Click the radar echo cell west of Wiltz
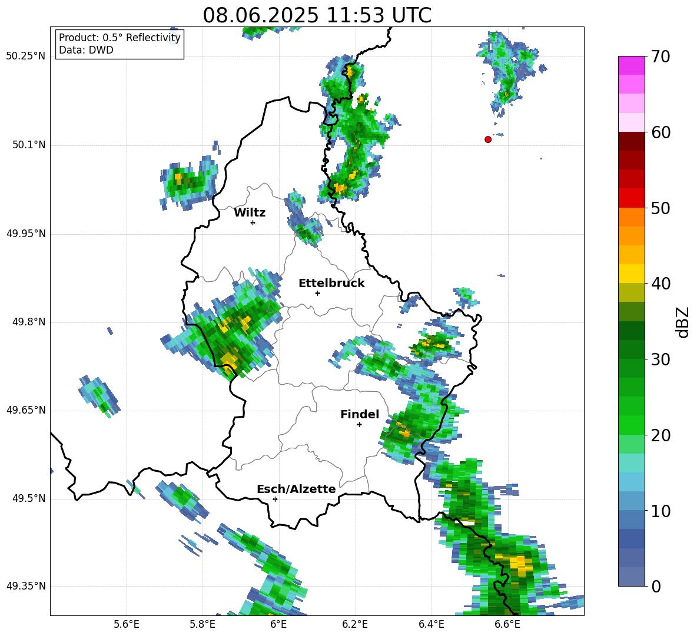 click(x=188, y=182)
